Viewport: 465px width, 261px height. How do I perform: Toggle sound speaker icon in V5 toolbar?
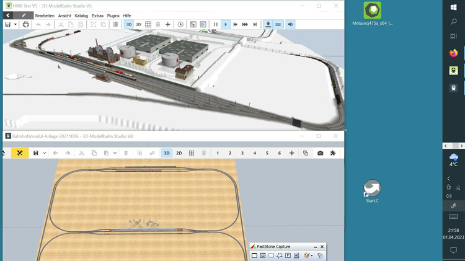point(290,24)
